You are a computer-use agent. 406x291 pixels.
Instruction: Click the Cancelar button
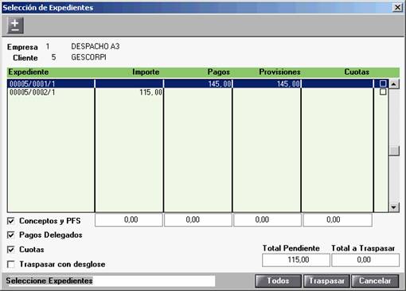point(375,281)
